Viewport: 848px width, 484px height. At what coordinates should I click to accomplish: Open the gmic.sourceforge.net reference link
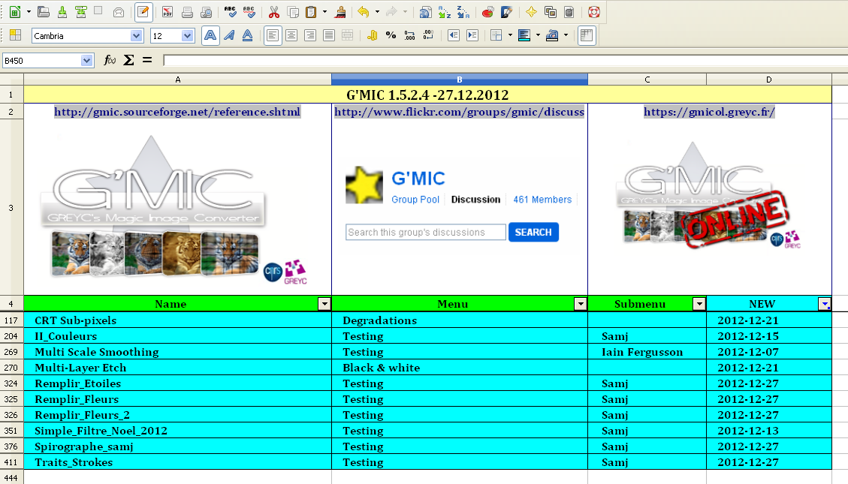177,112
